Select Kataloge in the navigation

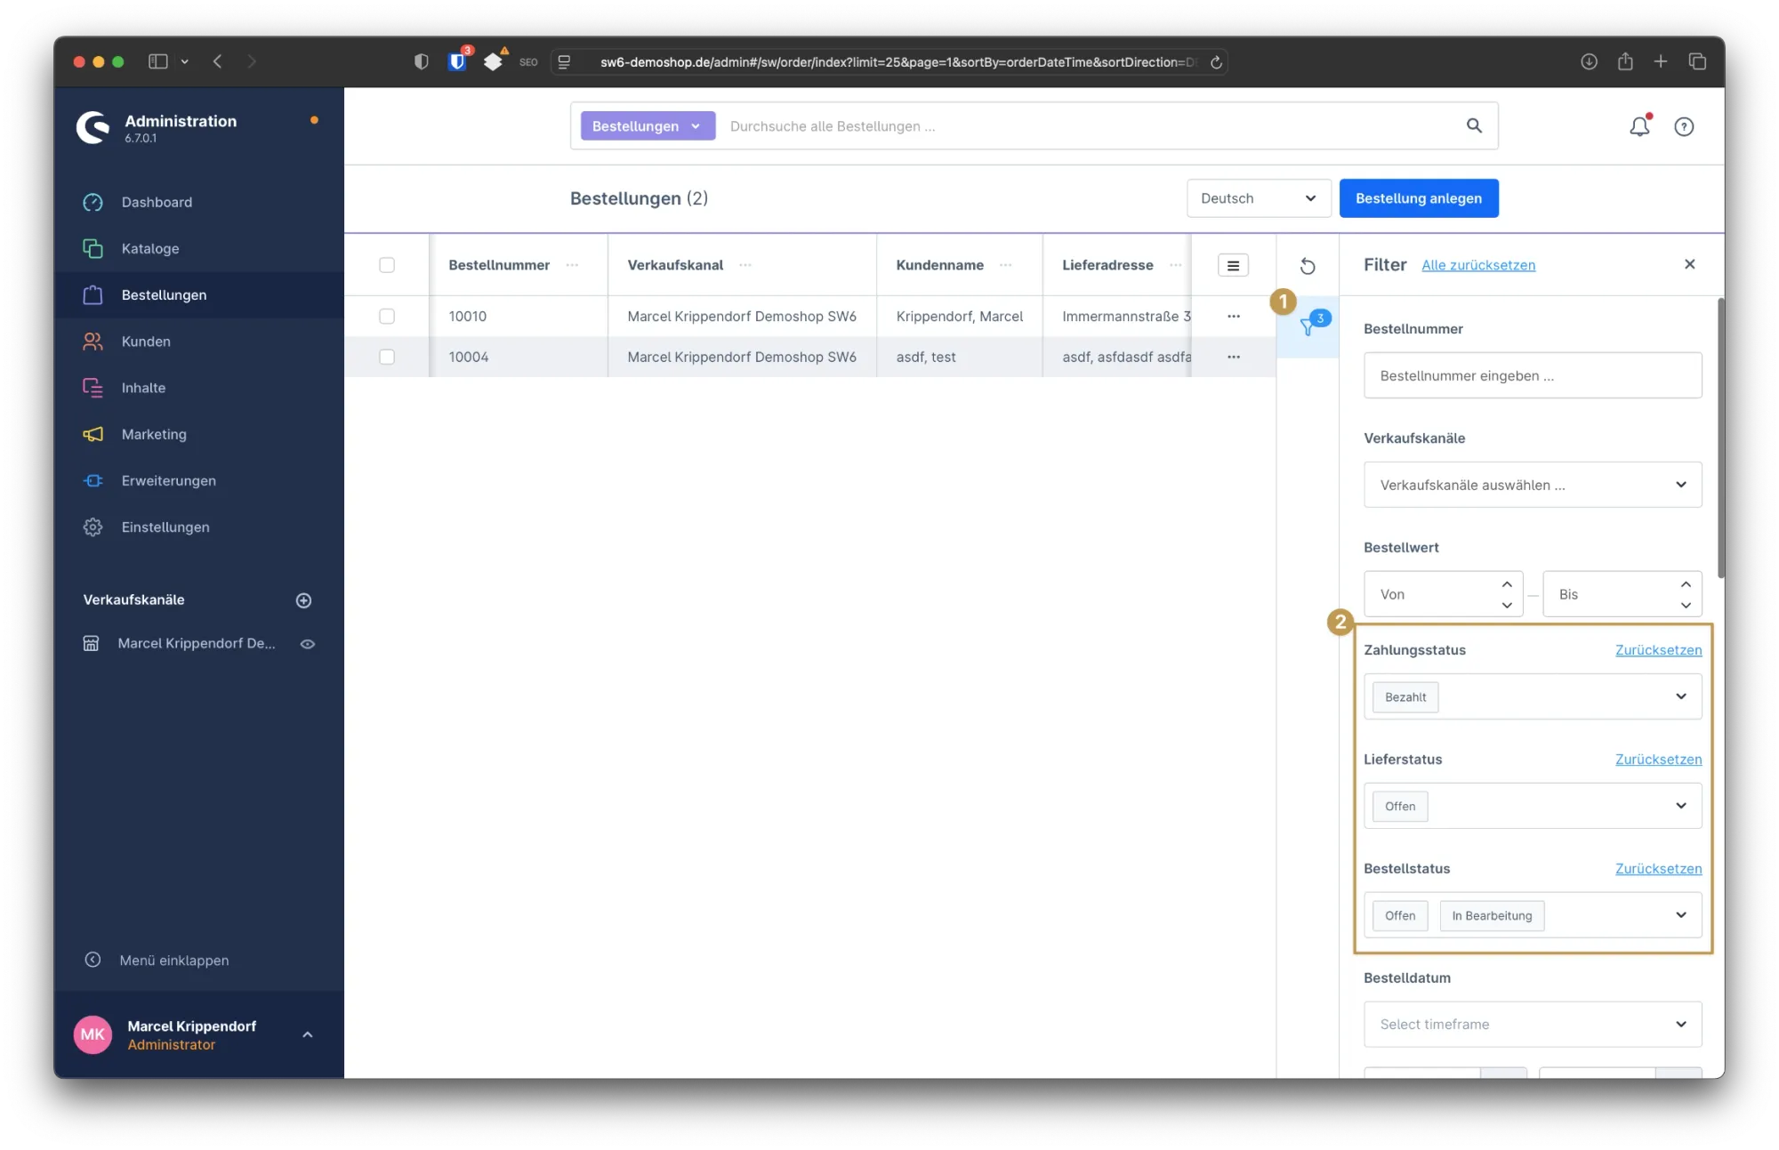click(x=149, y=248)
